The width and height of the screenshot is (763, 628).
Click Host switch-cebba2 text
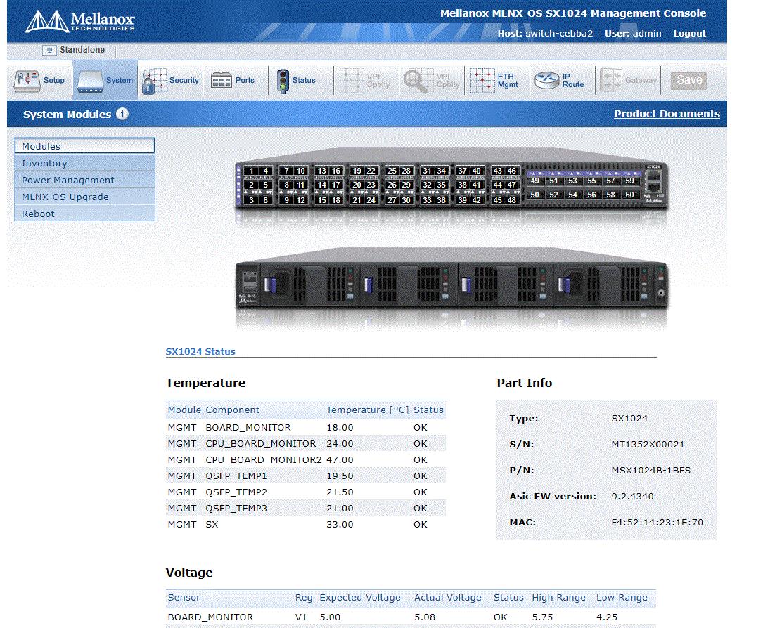point(545,34)
